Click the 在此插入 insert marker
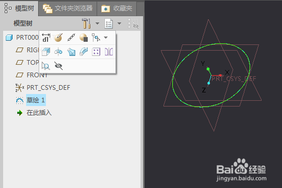The width and height of the screenshot is (282, 188). tap(34, 113)
